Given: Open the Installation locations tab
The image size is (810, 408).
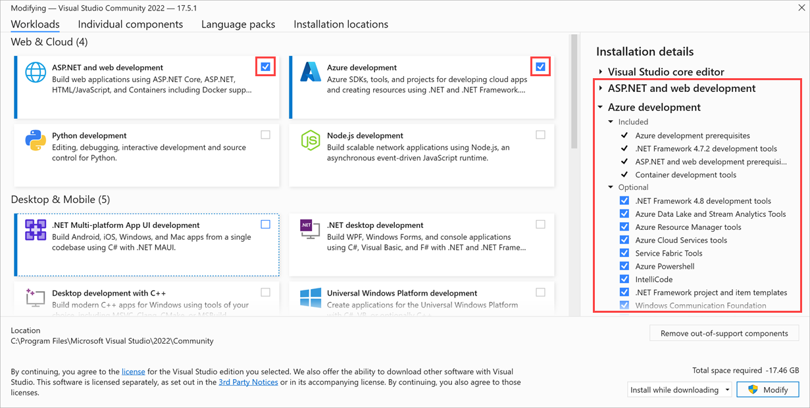Looking at the screenshot, I should point(341,24).
